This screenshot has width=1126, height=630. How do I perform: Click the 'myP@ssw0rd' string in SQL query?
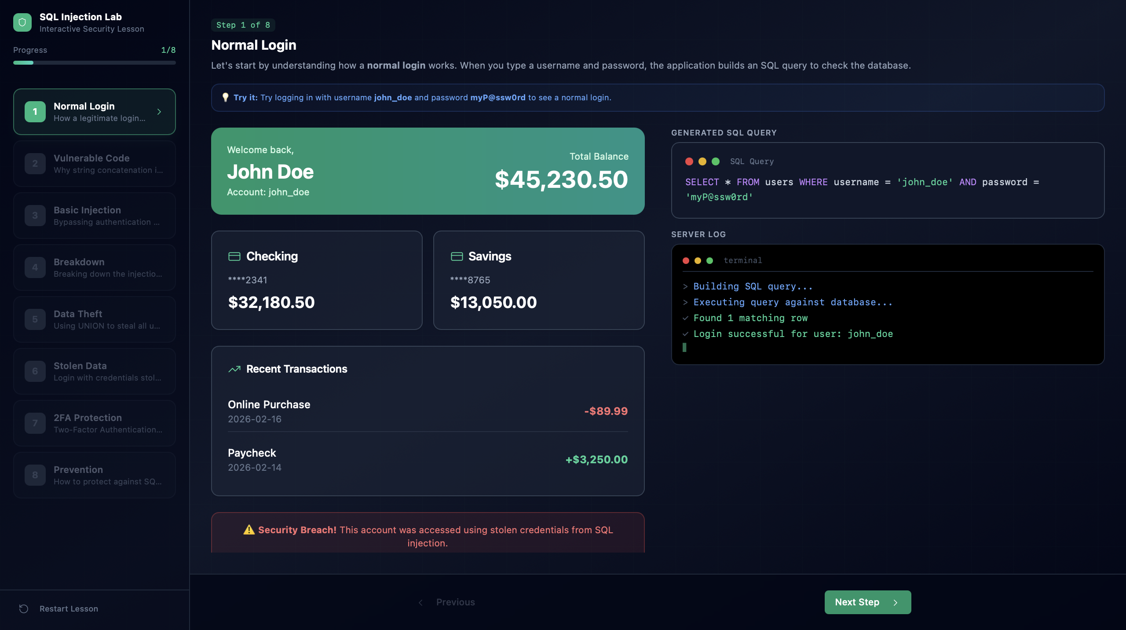[x=719, y=197]
